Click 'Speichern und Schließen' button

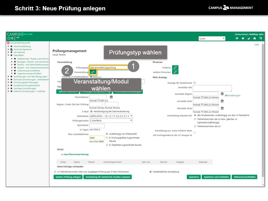tap(216, 177)
